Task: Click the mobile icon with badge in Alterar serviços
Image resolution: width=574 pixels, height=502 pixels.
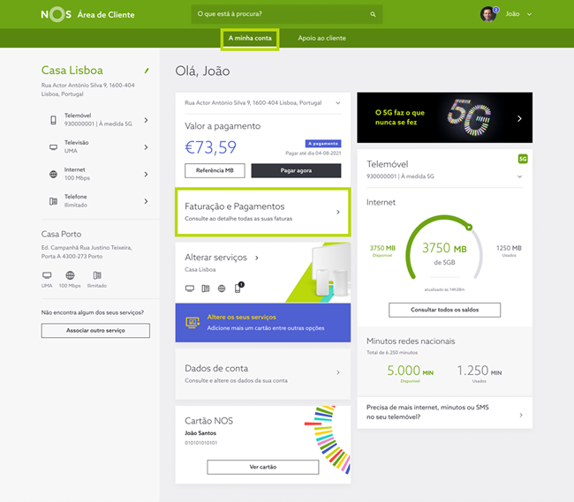Action: 238,288
